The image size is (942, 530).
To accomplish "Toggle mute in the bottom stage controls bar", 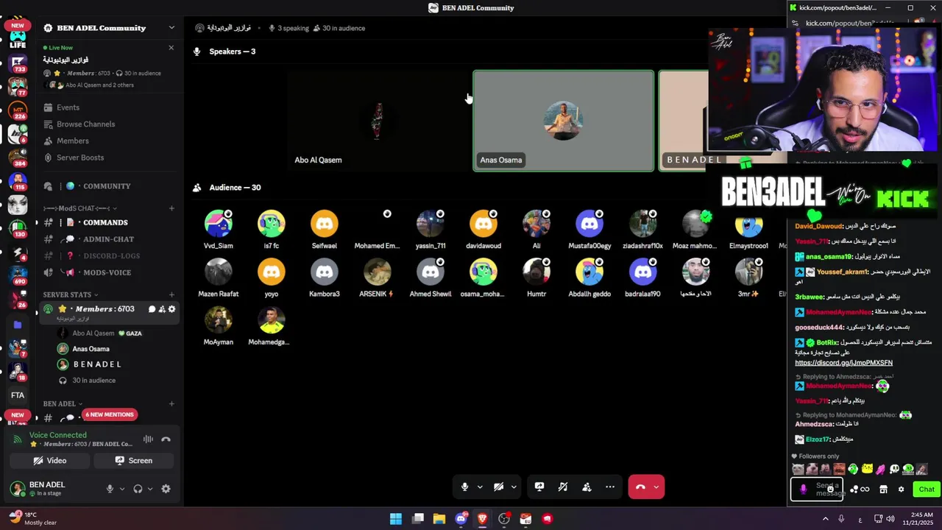I will click(464, 487).
